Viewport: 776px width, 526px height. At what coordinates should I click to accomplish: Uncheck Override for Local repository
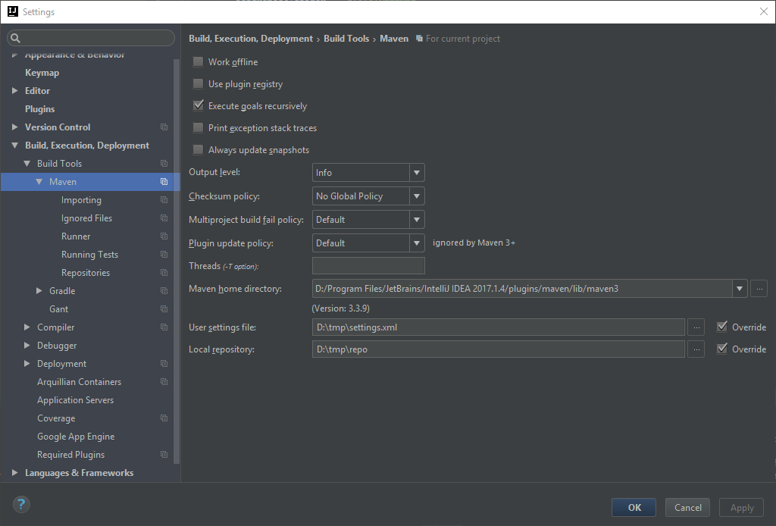[x=721, y=349]
